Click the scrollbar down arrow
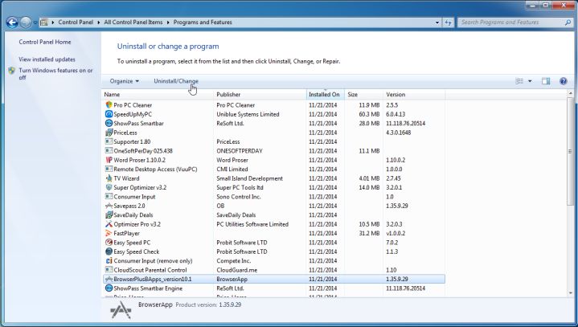This screenshot has height=327, width=578. pos(570,293)
